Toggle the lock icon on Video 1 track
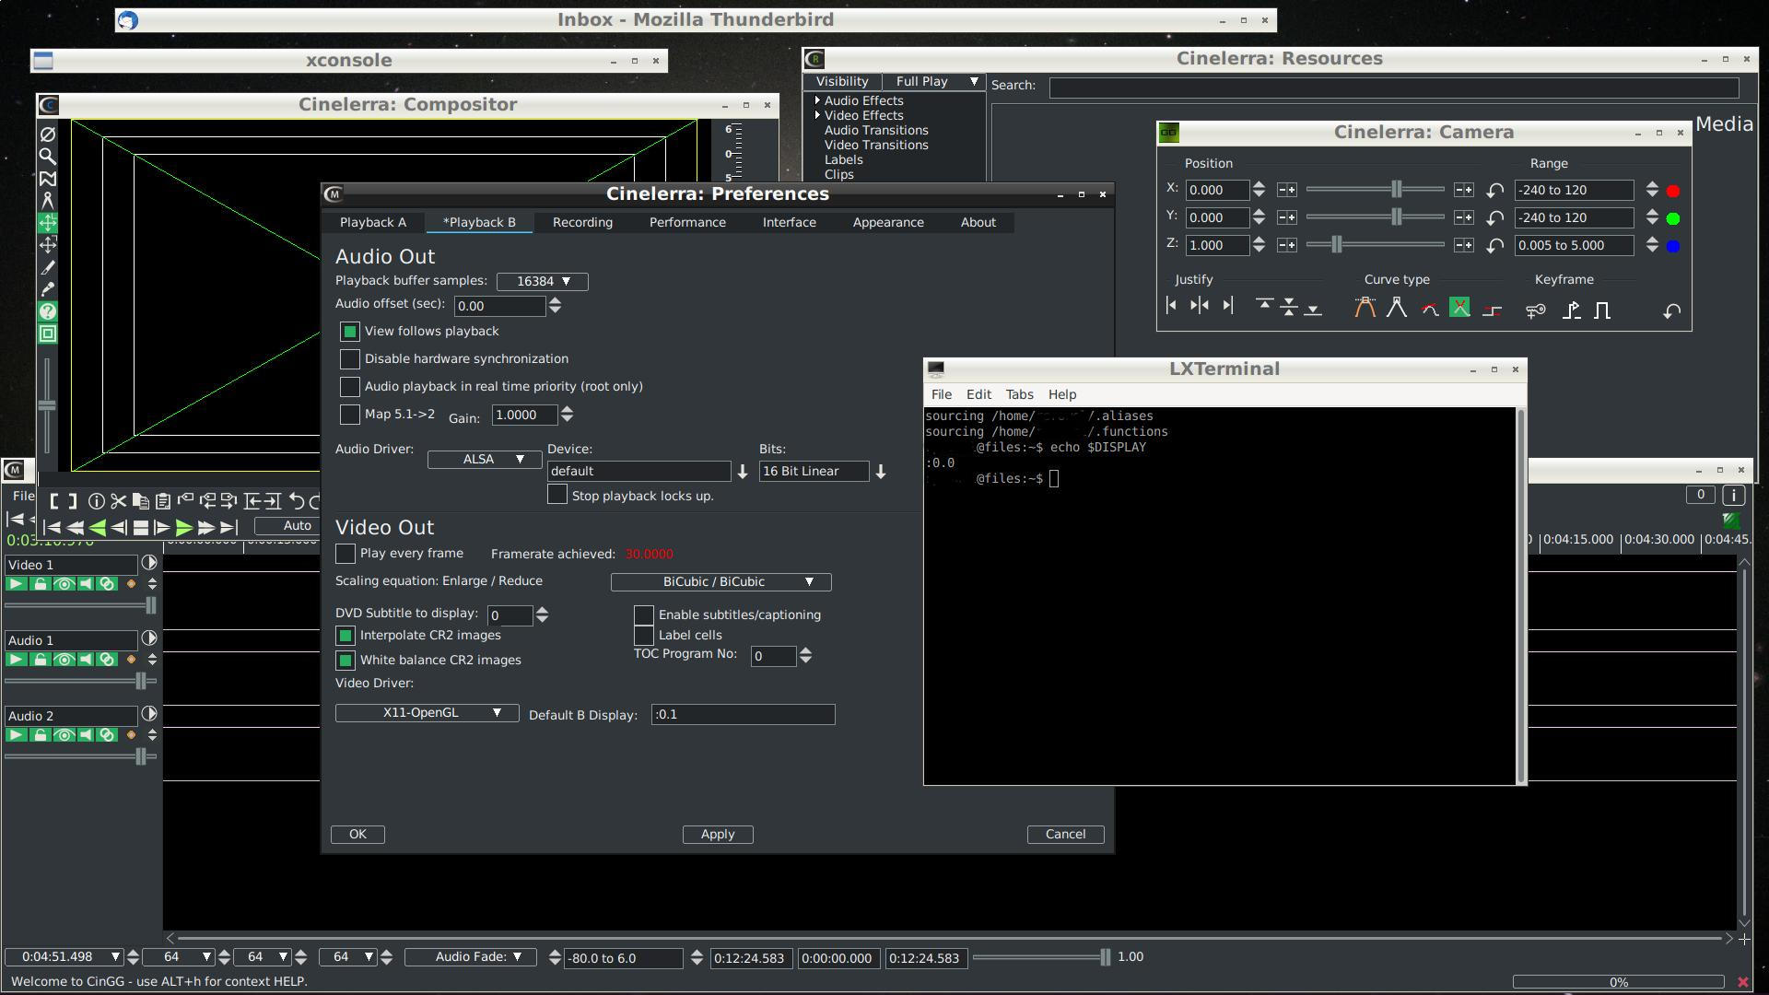1769x995 pixels. click(x=40, y=584)
